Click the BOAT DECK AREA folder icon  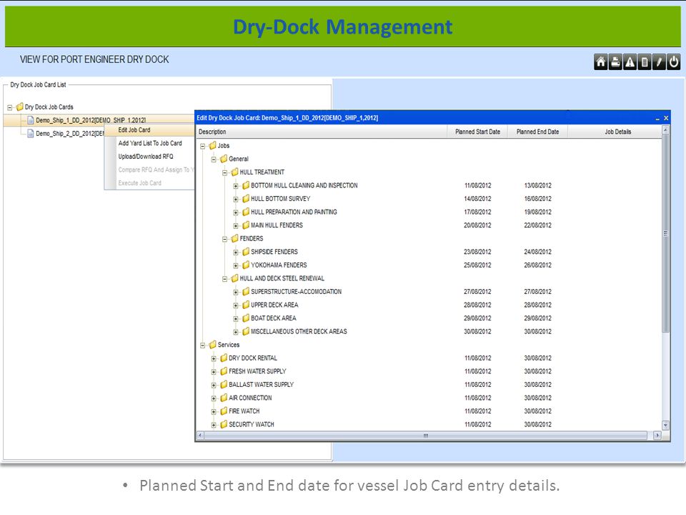tap(245, 318)
